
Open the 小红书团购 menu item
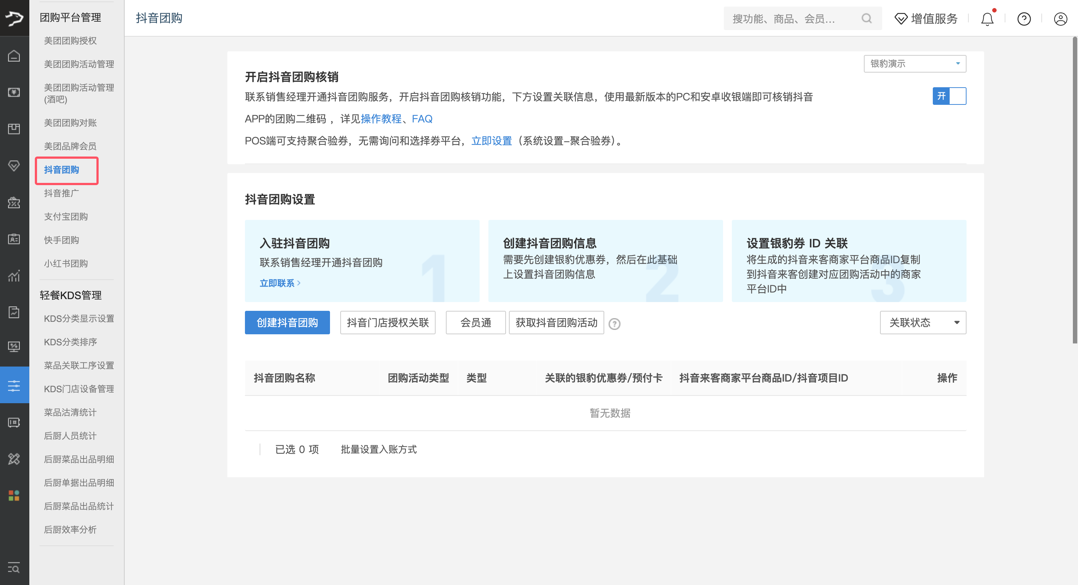pyautogui.click(x=66, y=263)
